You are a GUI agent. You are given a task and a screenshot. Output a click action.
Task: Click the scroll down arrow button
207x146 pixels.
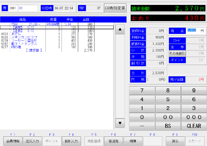120,123
